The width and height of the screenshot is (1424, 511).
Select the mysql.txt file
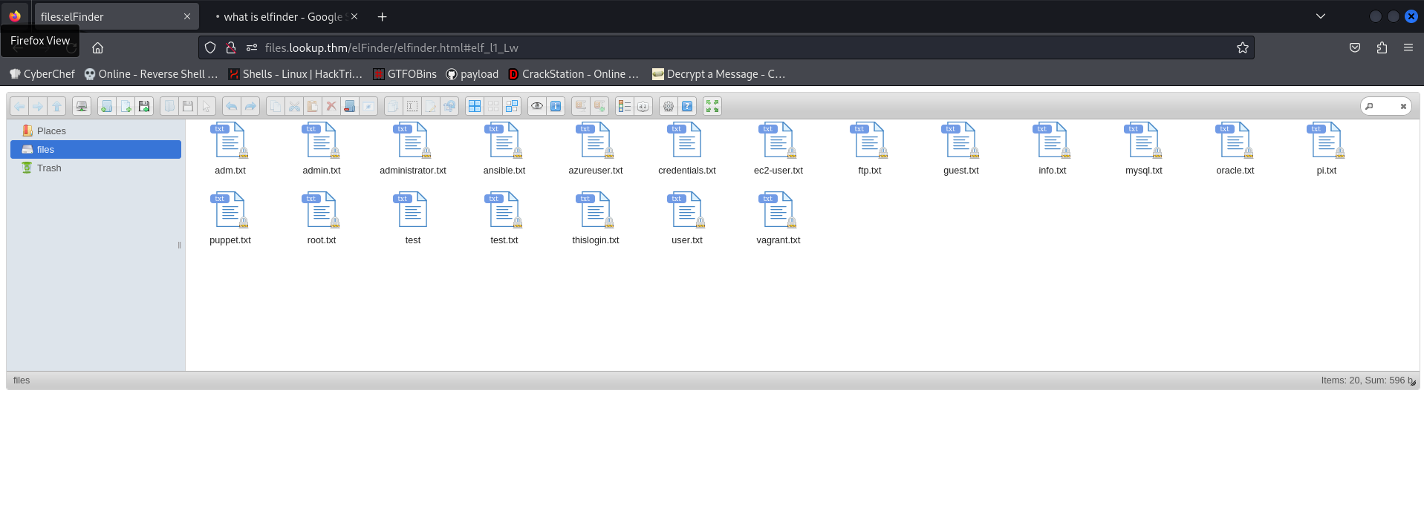click(x=1144, y=149)
